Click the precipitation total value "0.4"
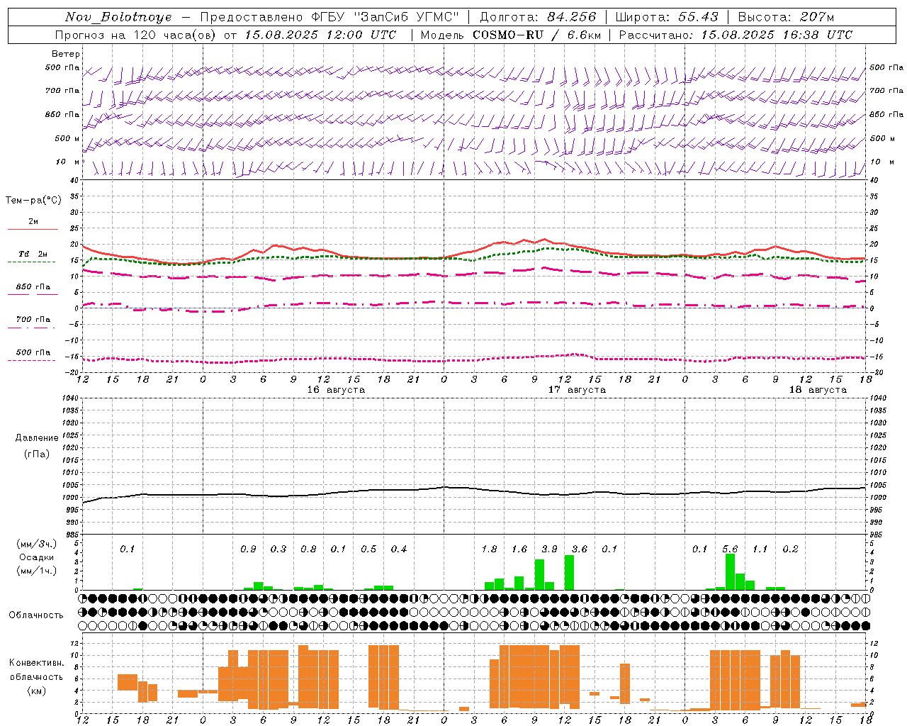 (399, 549)
